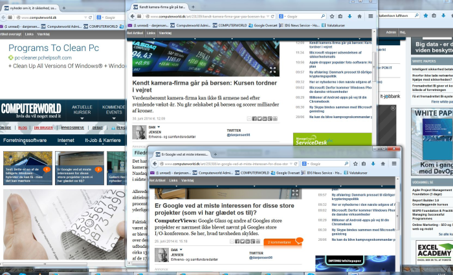Switch to the Er Google ved at miste interes... tab

point(181,154)
